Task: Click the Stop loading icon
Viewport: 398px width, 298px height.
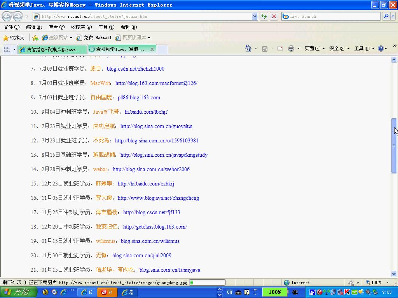Action: pos(274,16)
